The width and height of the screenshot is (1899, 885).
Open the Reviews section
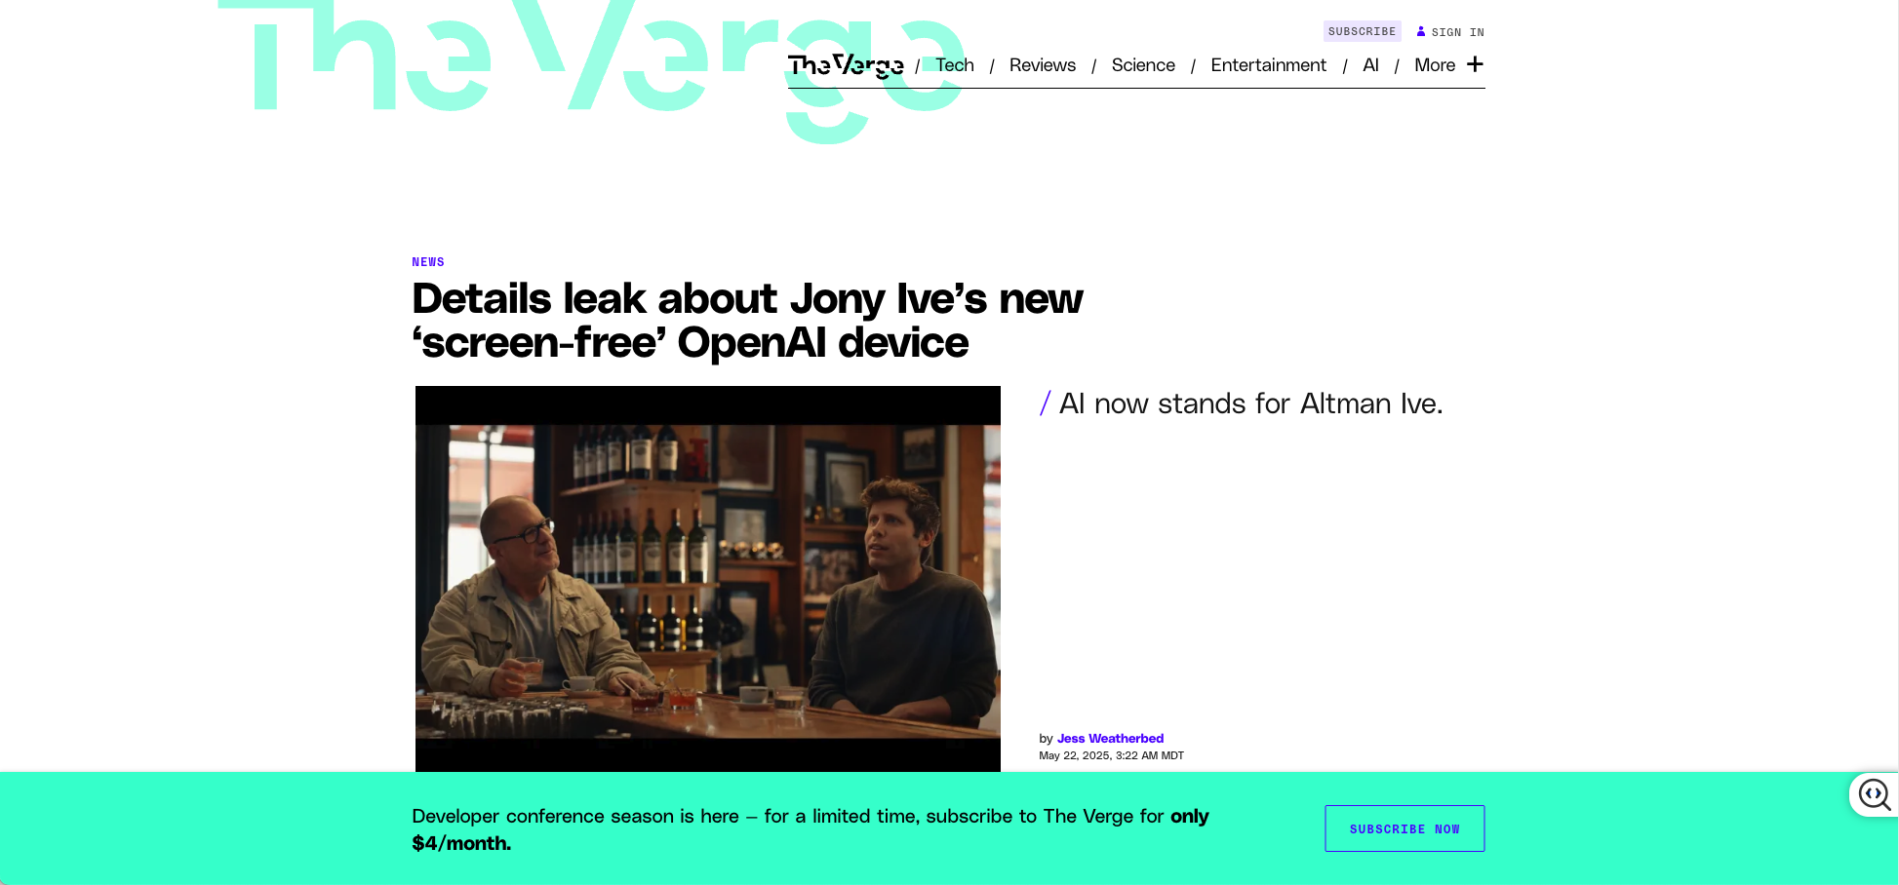point(1043,65)
